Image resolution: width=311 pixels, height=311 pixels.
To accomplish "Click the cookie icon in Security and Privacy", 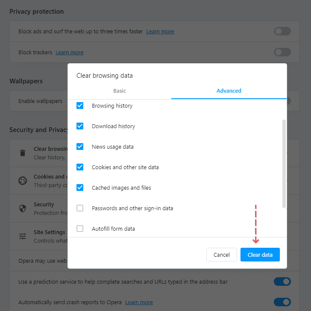I will click(x=23, y=181).
